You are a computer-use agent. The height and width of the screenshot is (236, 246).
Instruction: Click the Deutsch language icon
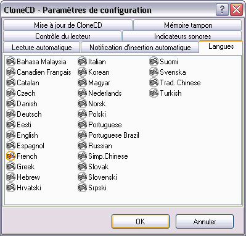click(11, 114)
